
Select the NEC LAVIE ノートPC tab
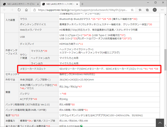(60, 4)
